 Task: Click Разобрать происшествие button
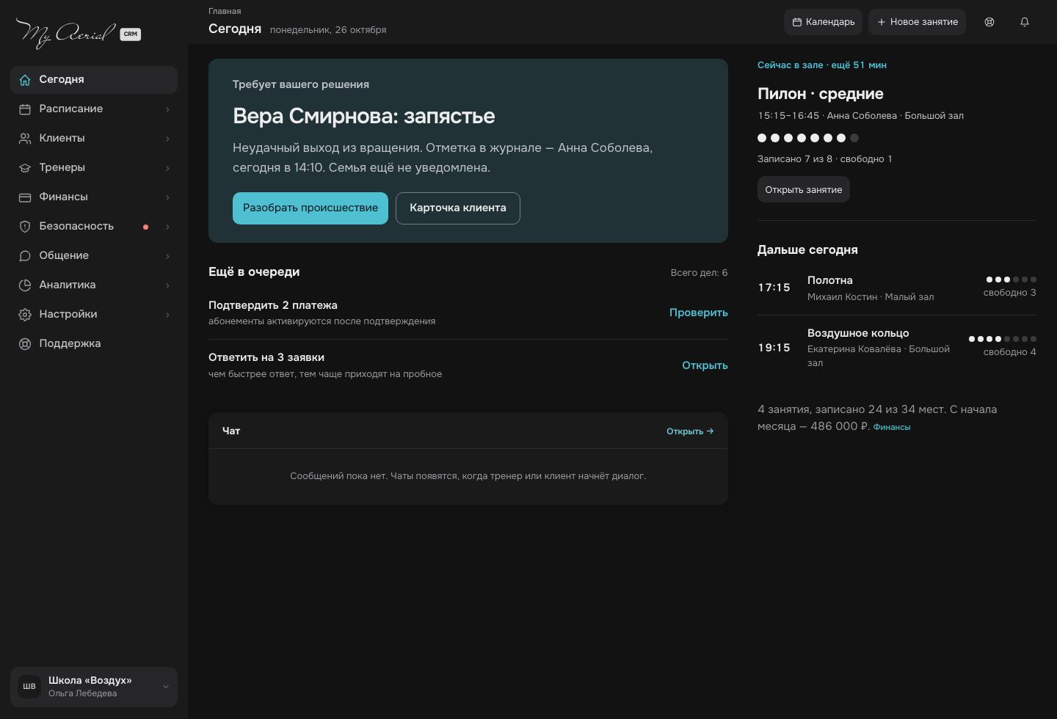tap(310, 208)
